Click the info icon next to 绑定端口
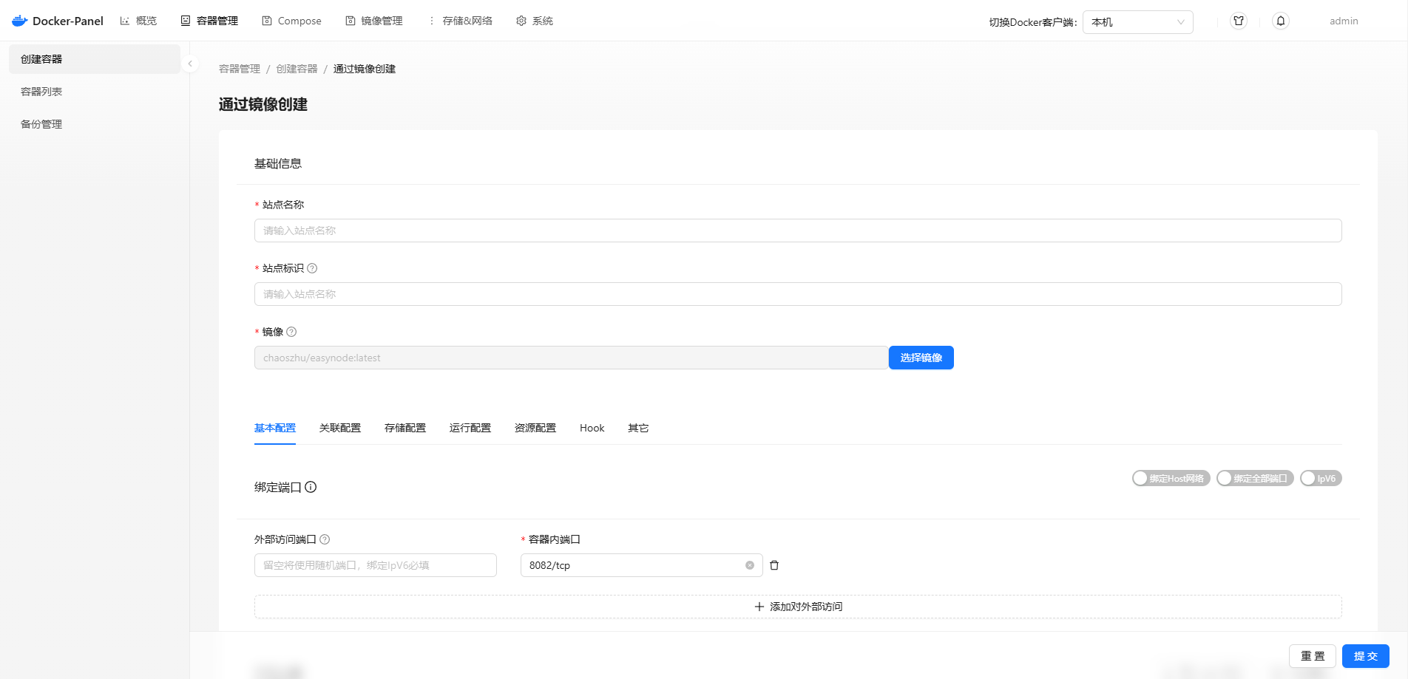This screenshot has height=679, width=1408. pos(311,487)
